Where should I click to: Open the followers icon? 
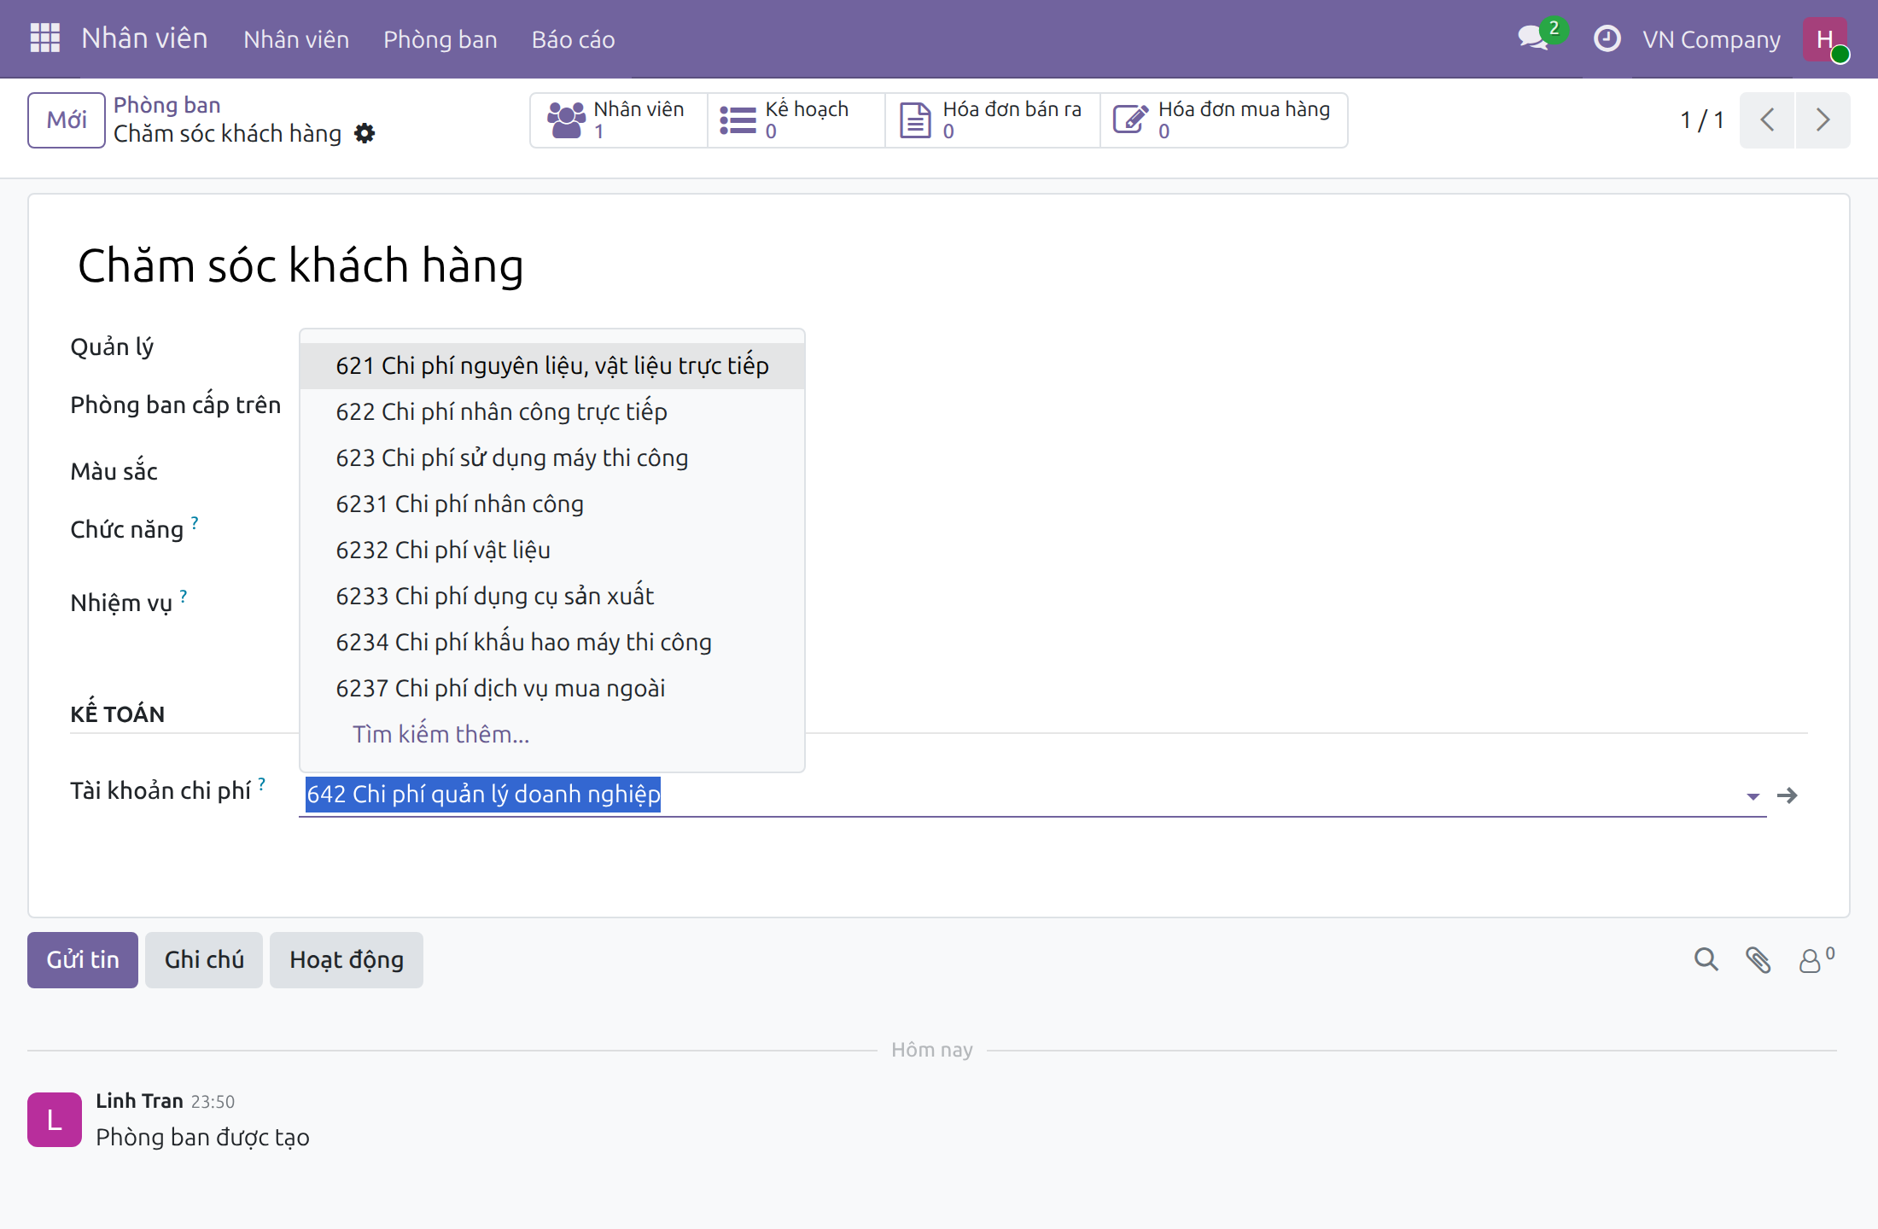1816,960
